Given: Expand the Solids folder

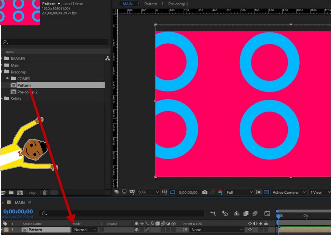Looking at the screenshot, I should point(2,98).
